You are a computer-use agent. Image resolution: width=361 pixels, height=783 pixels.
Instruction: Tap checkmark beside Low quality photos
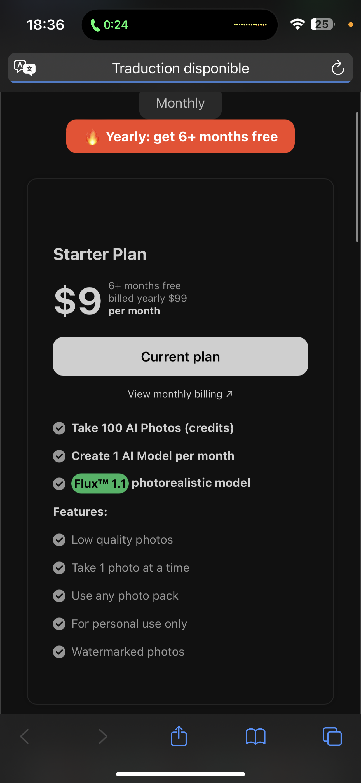pos(59,540)
